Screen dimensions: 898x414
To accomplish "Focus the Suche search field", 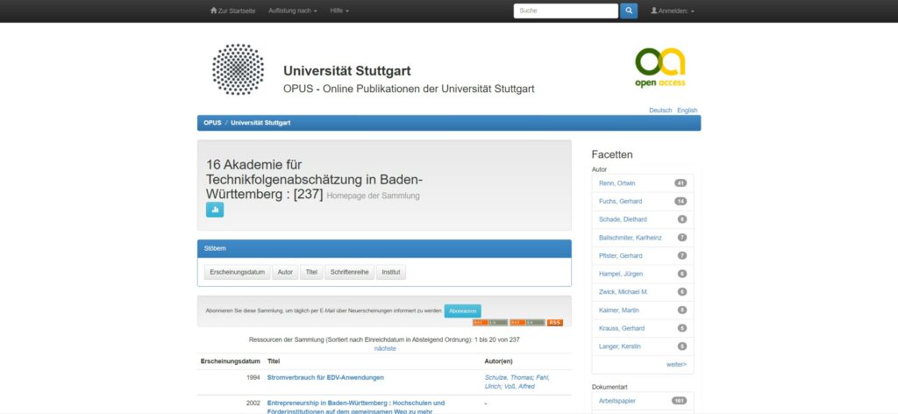I will pos(566,11).
